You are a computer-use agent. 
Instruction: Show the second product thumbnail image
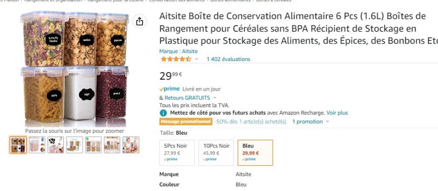coord(37,145)
